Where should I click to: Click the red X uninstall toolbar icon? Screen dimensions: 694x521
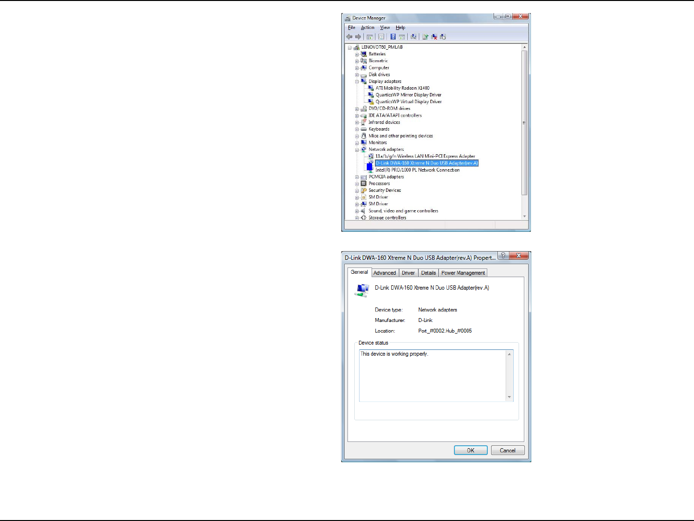tap(434, 37)
